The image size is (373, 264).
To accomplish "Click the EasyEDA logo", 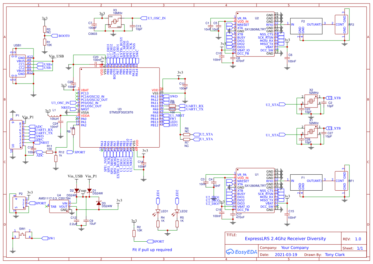I will point(241,252).
